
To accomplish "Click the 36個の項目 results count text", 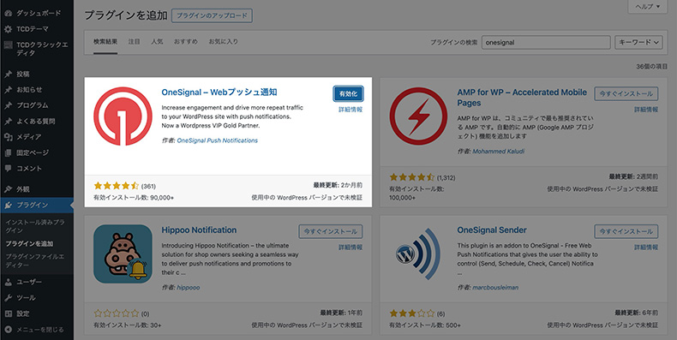I will (x=651, y=67).
